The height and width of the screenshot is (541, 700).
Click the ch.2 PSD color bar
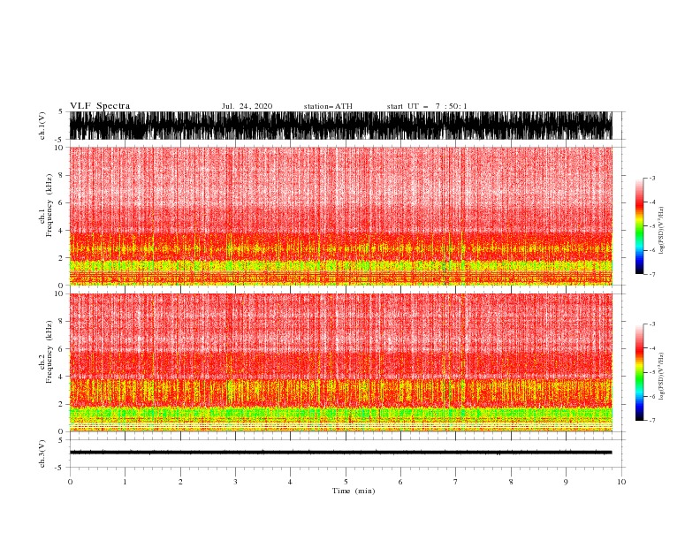(x=639, y=372)
